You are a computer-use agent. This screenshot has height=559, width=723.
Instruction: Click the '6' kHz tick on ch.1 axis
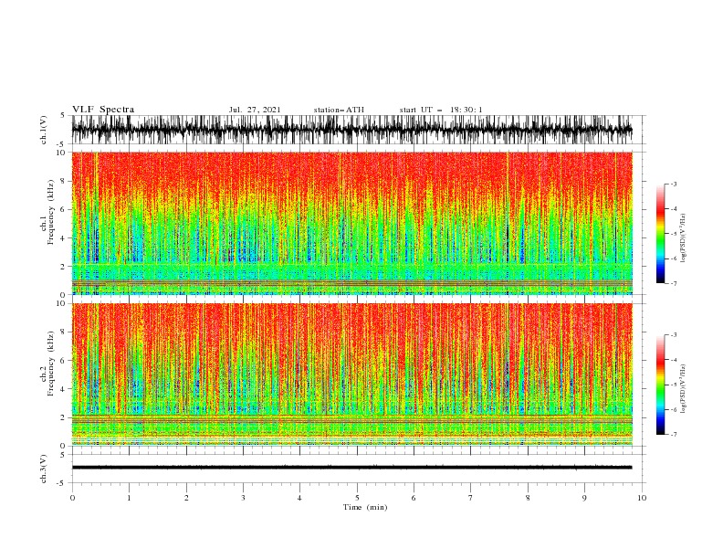65,210
